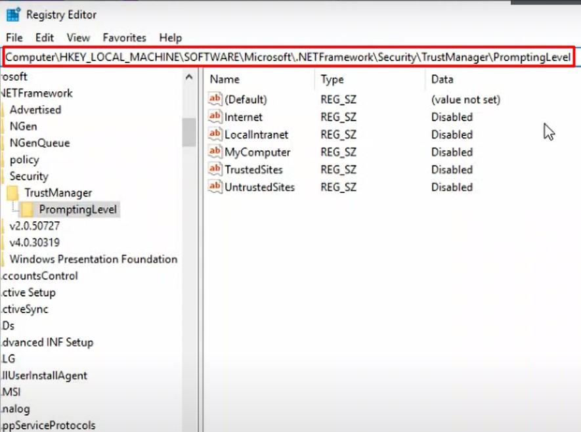Select the UntrustedSites value name

(x=260, y=187)
